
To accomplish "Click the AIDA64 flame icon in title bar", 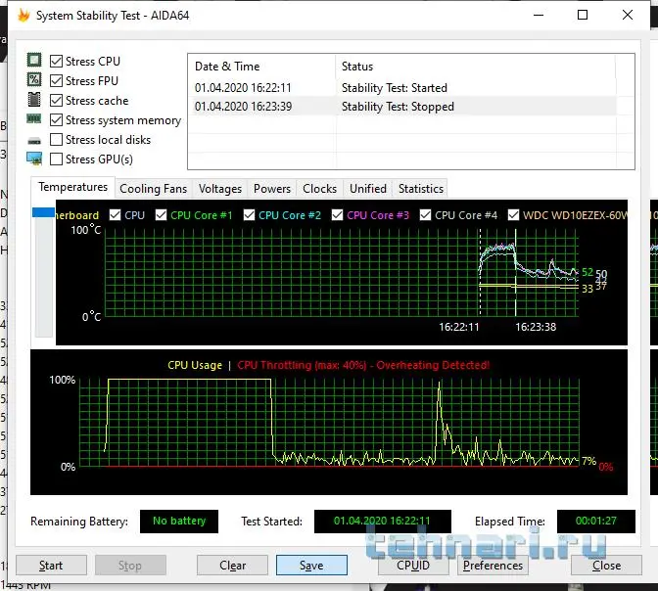I will pos(24,16).
